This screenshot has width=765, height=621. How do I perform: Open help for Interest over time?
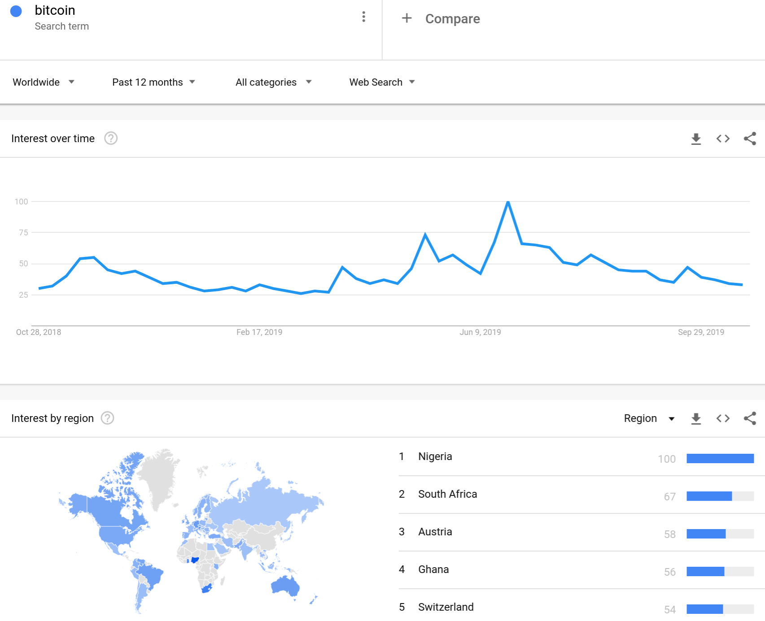coord(111,138)
